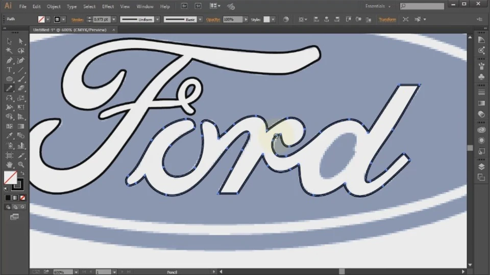Expand the Opacity slider arrow
The height and width of the screenshot is (275, 490).
[x=246, y=19]
